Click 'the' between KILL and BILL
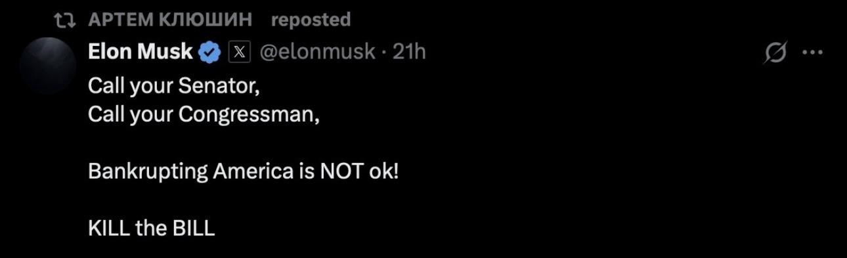 (152, 228)
